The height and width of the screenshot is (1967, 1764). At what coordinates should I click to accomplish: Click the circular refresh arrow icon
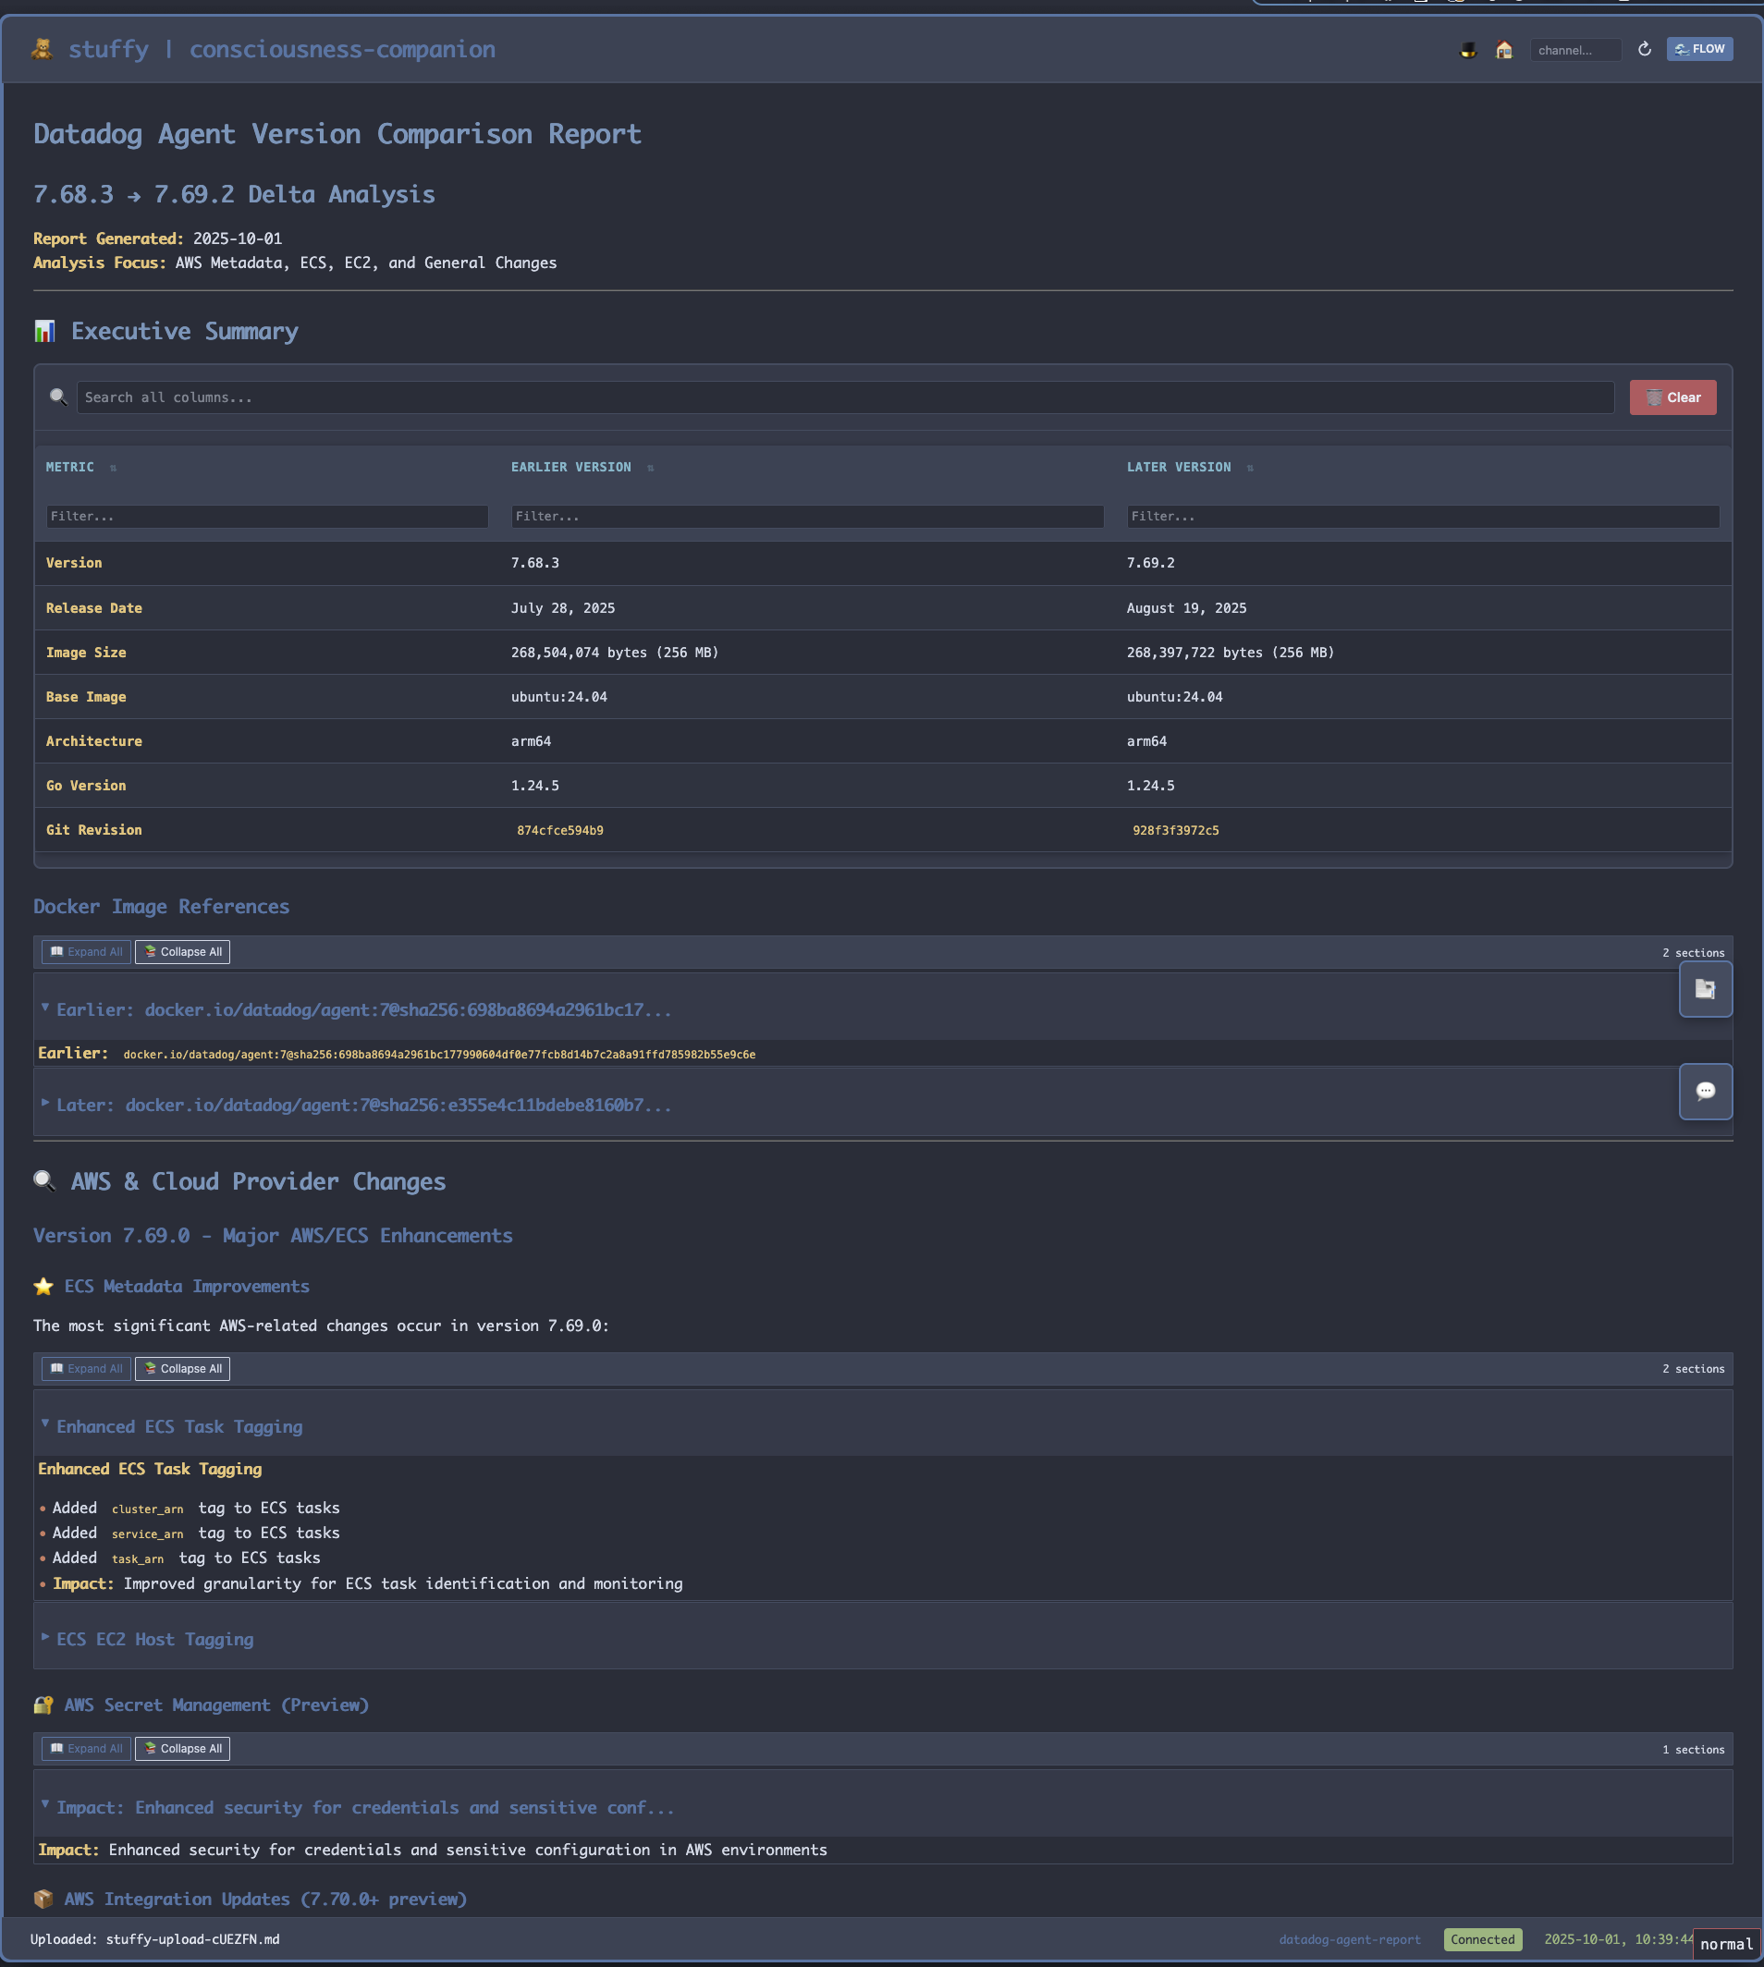coord(1644,49)
